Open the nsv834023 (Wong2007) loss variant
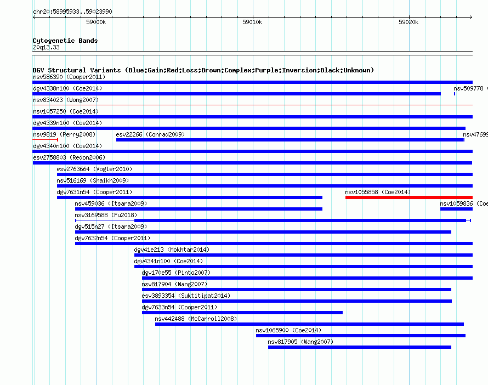Screen dimensions: 488x385 pyautogui.click(x=252, y=105)
